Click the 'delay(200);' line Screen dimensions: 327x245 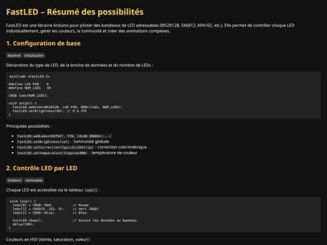pos(24,224)
